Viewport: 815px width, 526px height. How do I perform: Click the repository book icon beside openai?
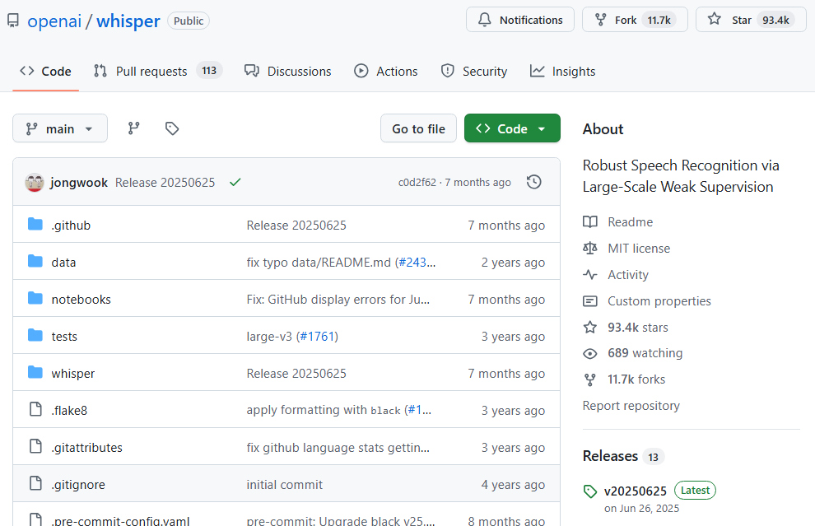[13, 21]
